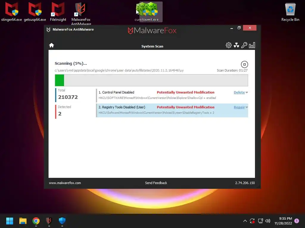This screenshot has height=228, width=305.
Task: Open getsusp64.exe desktop icon
Action: (x=35, y=12)
